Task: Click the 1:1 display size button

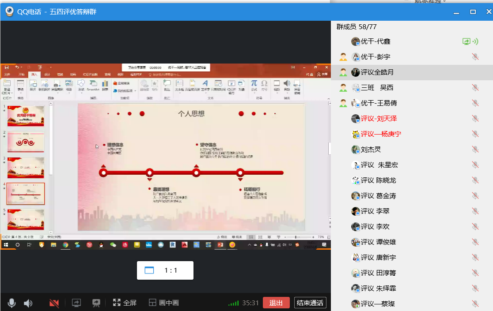Action: tap(165, 270)
